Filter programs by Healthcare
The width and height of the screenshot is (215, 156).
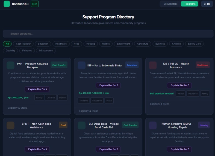pos(61,44)
